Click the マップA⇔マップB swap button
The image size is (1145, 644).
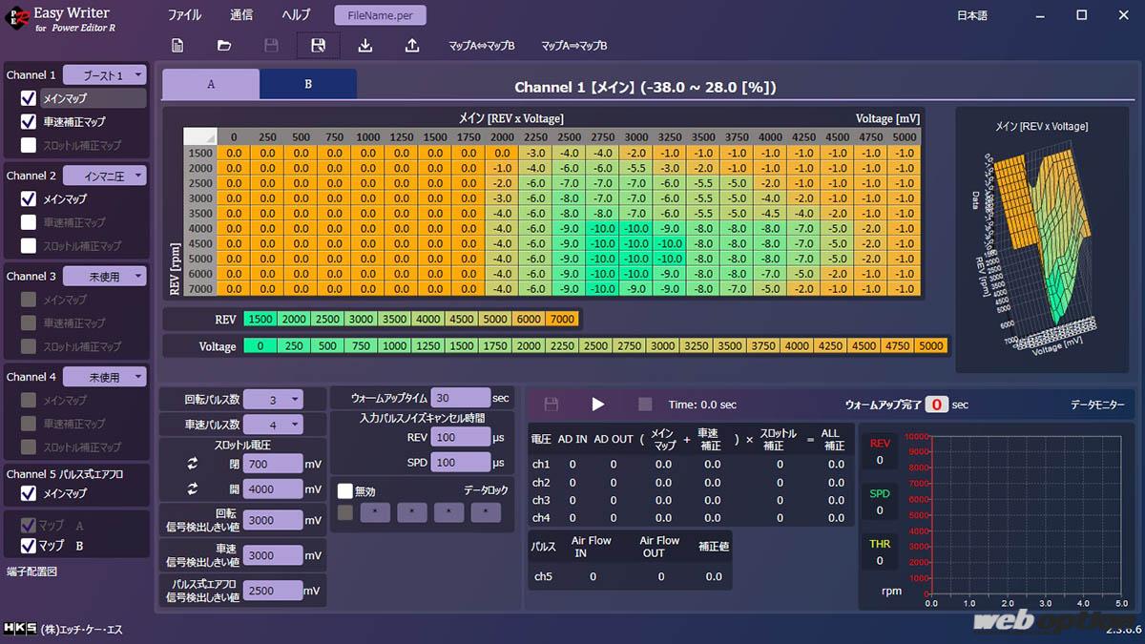(x=482, y=46)
